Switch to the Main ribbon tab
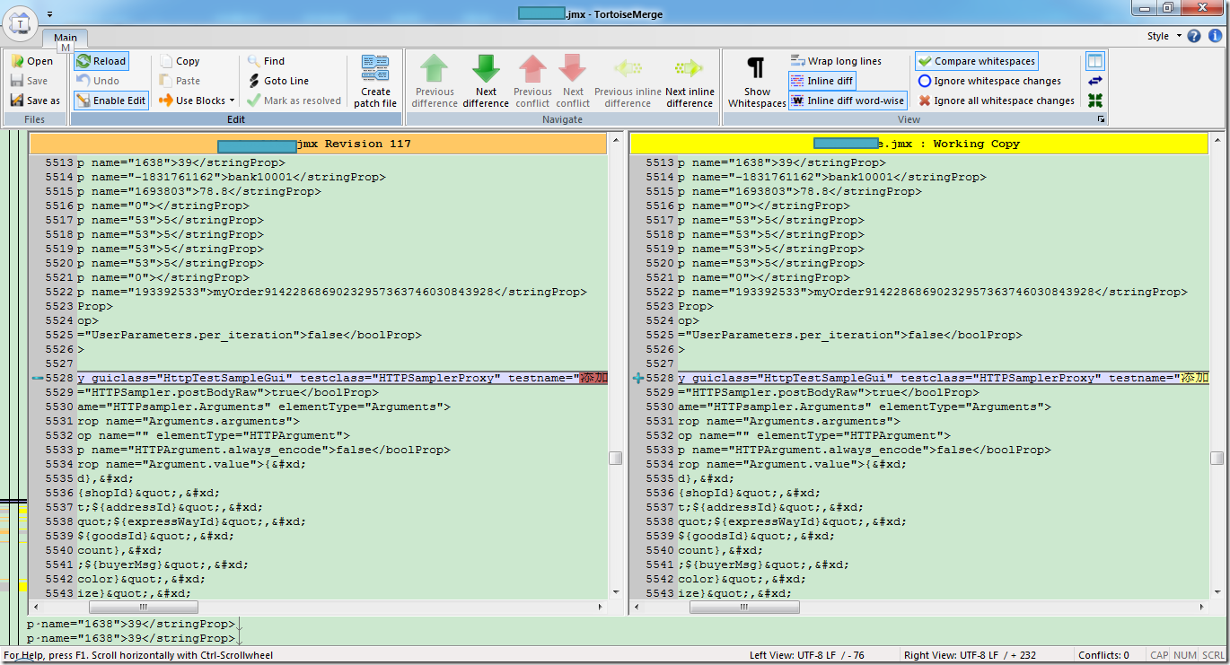Viewport: 1230px width, 665px height. pyautogui.click(x=65, y=38)
